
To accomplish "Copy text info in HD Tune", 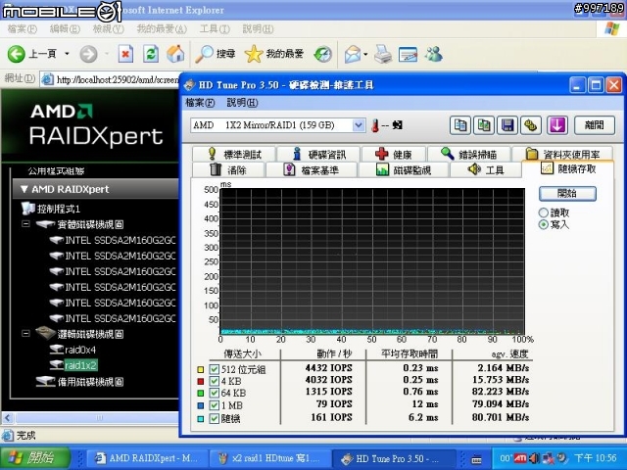I will point(460,125).
